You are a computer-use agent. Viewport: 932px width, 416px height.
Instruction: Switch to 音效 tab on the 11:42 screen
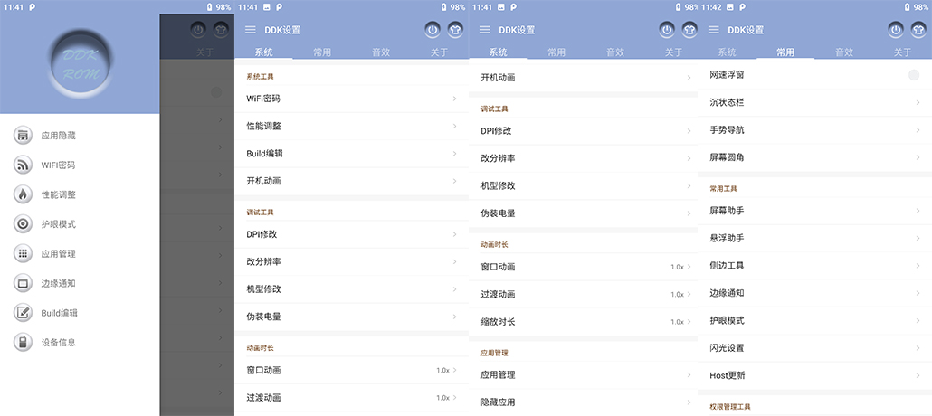844,52
